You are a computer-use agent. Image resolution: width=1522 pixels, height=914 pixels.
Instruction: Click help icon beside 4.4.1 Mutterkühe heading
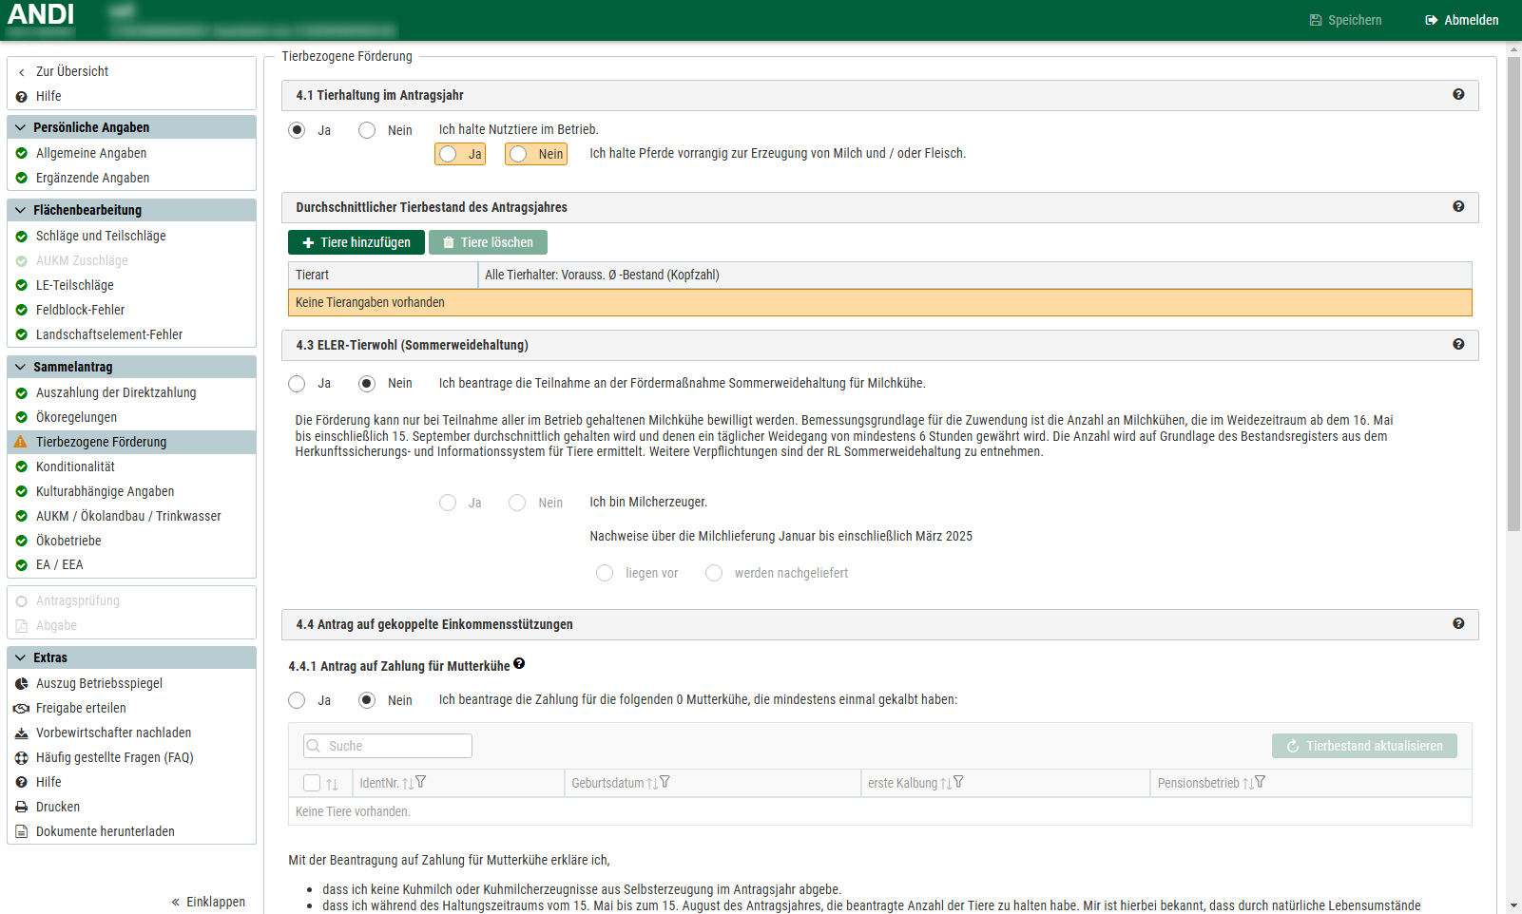point(519,664)
